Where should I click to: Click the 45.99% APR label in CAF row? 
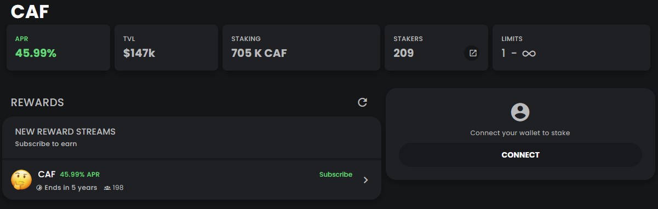pos(80,175)
